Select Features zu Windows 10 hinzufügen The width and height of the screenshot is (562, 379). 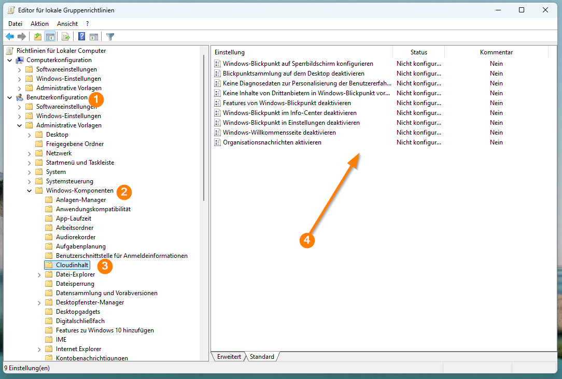click(105, 330)
